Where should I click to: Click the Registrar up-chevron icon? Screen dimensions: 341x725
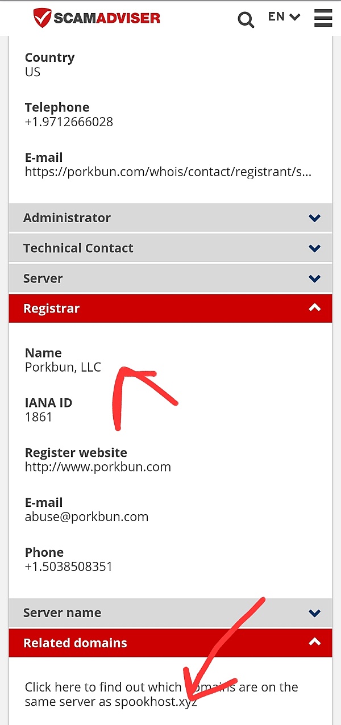(x=314, y=308)
